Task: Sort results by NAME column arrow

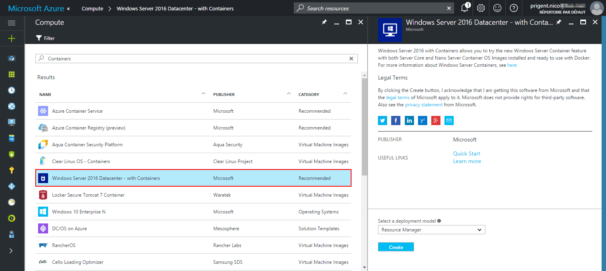Action: click(203, 94)
